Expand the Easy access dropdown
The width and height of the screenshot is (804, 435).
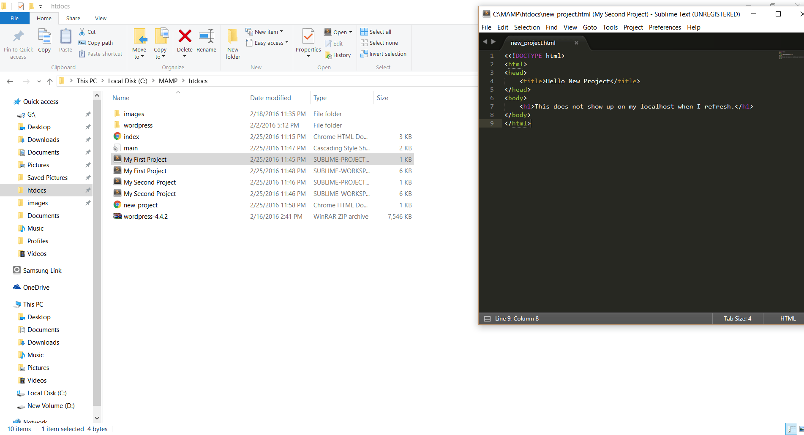click(x=287, y=43)
